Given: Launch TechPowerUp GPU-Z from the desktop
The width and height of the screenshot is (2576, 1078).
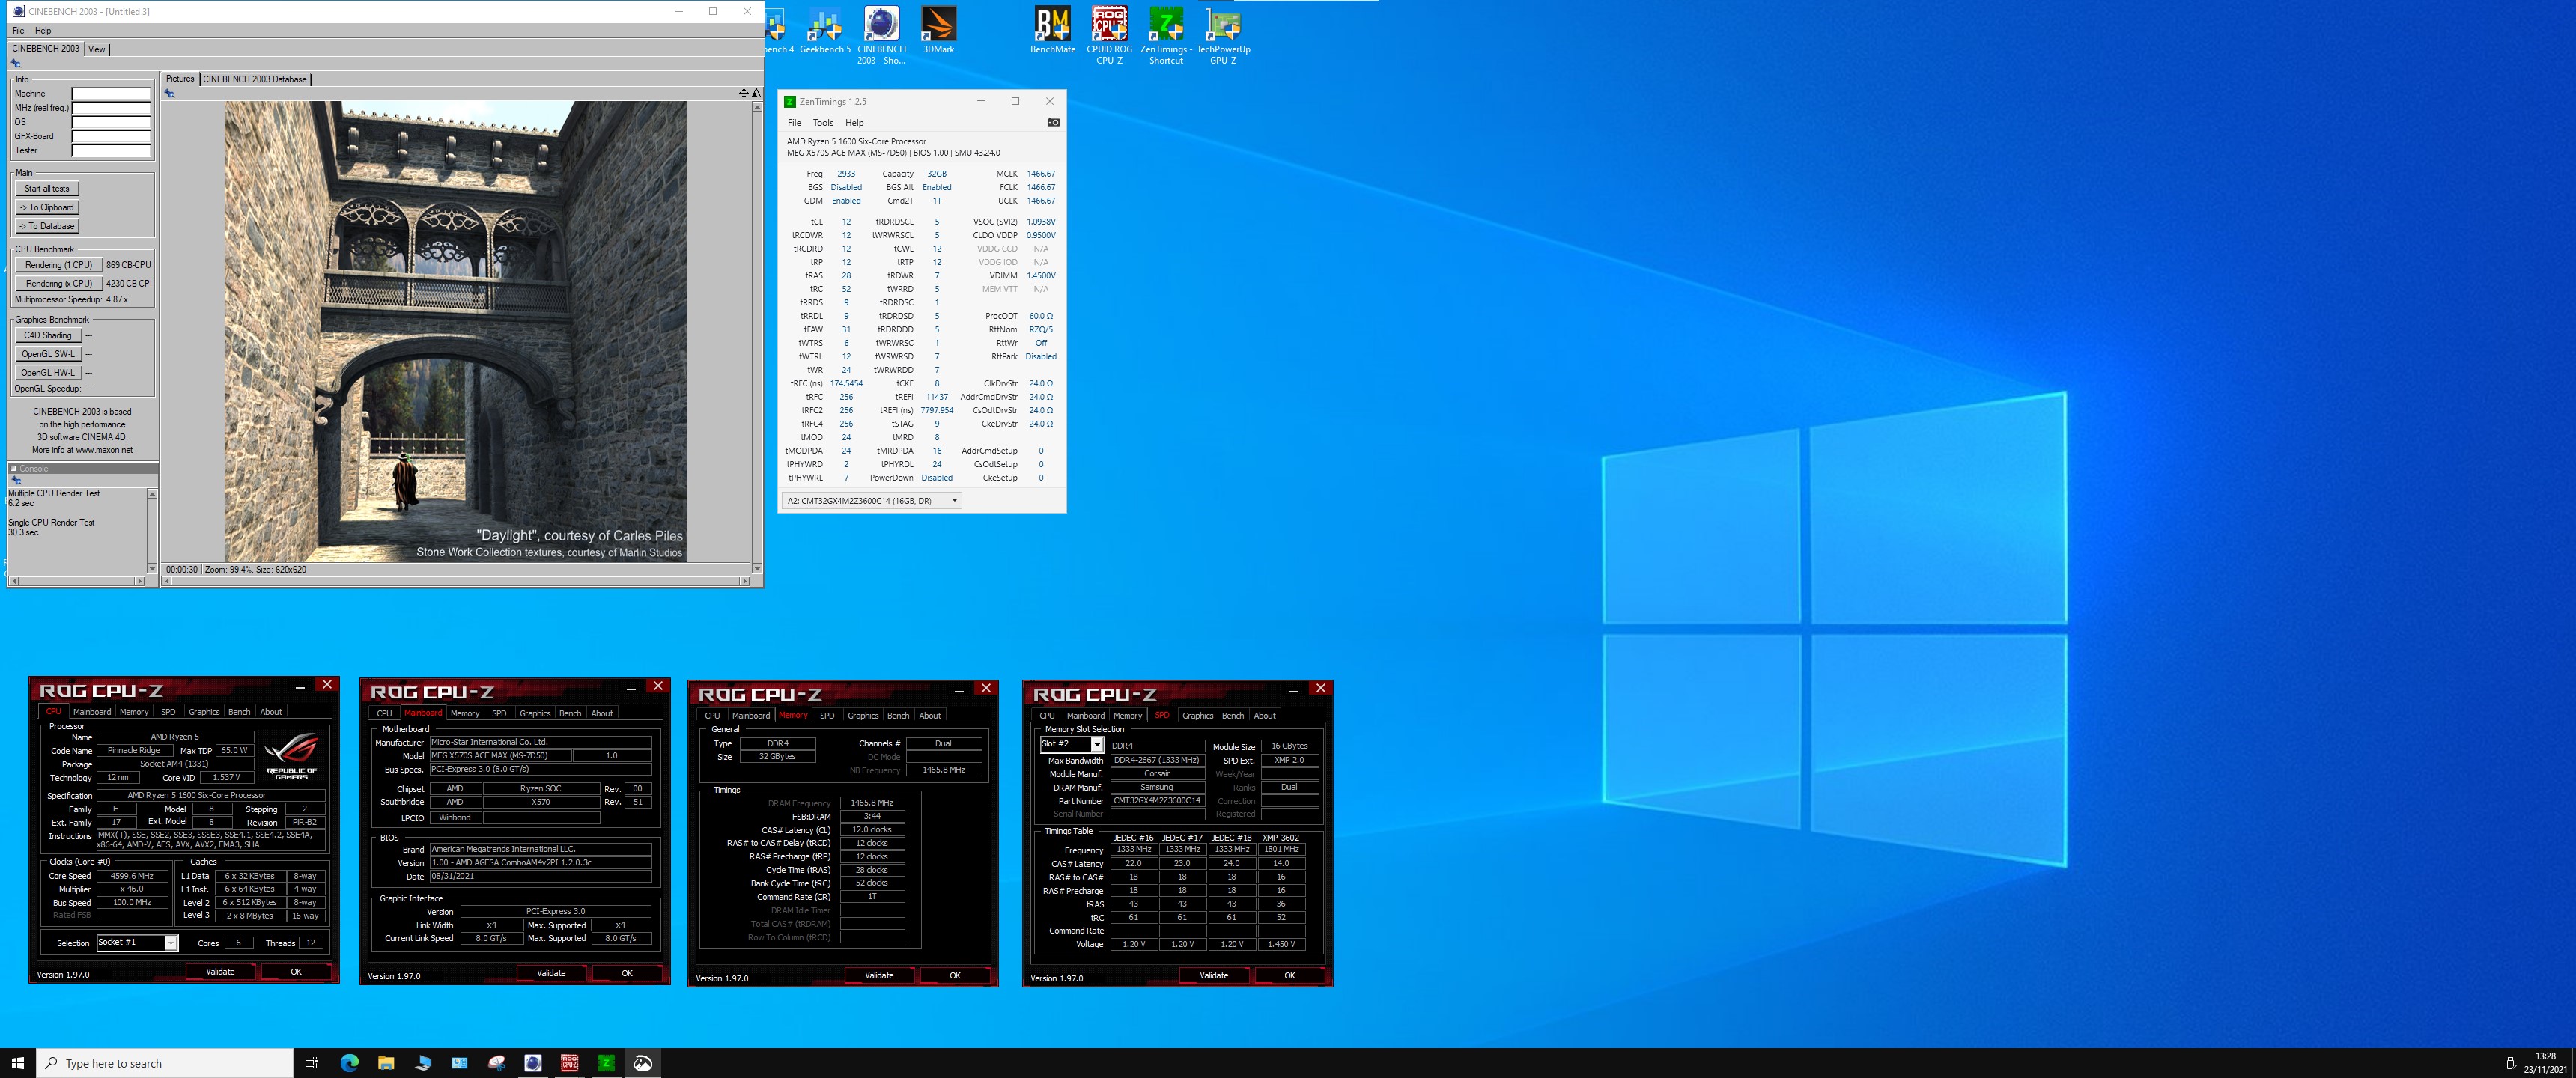Looking at the screenshot, I should click(1223, 36).
